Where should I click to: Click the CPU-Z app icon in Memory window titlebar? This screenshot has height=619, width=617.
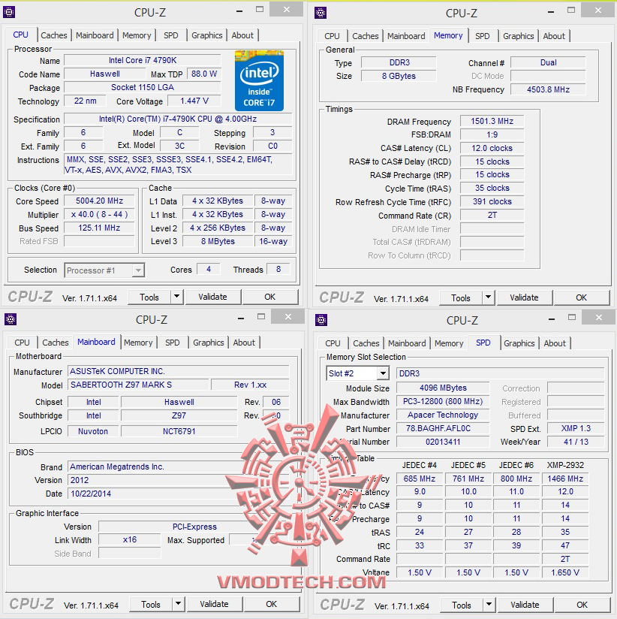321,13
